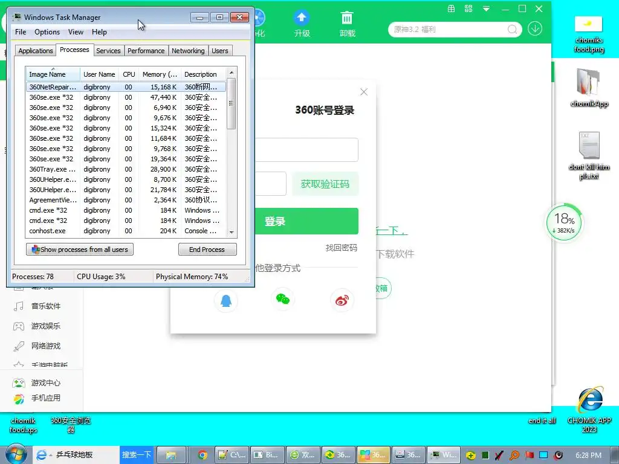This screenshot has height=464, width=619.
Task: Click process list scroll down arrow
Action: pyautogui.click(x=232, y=233)
